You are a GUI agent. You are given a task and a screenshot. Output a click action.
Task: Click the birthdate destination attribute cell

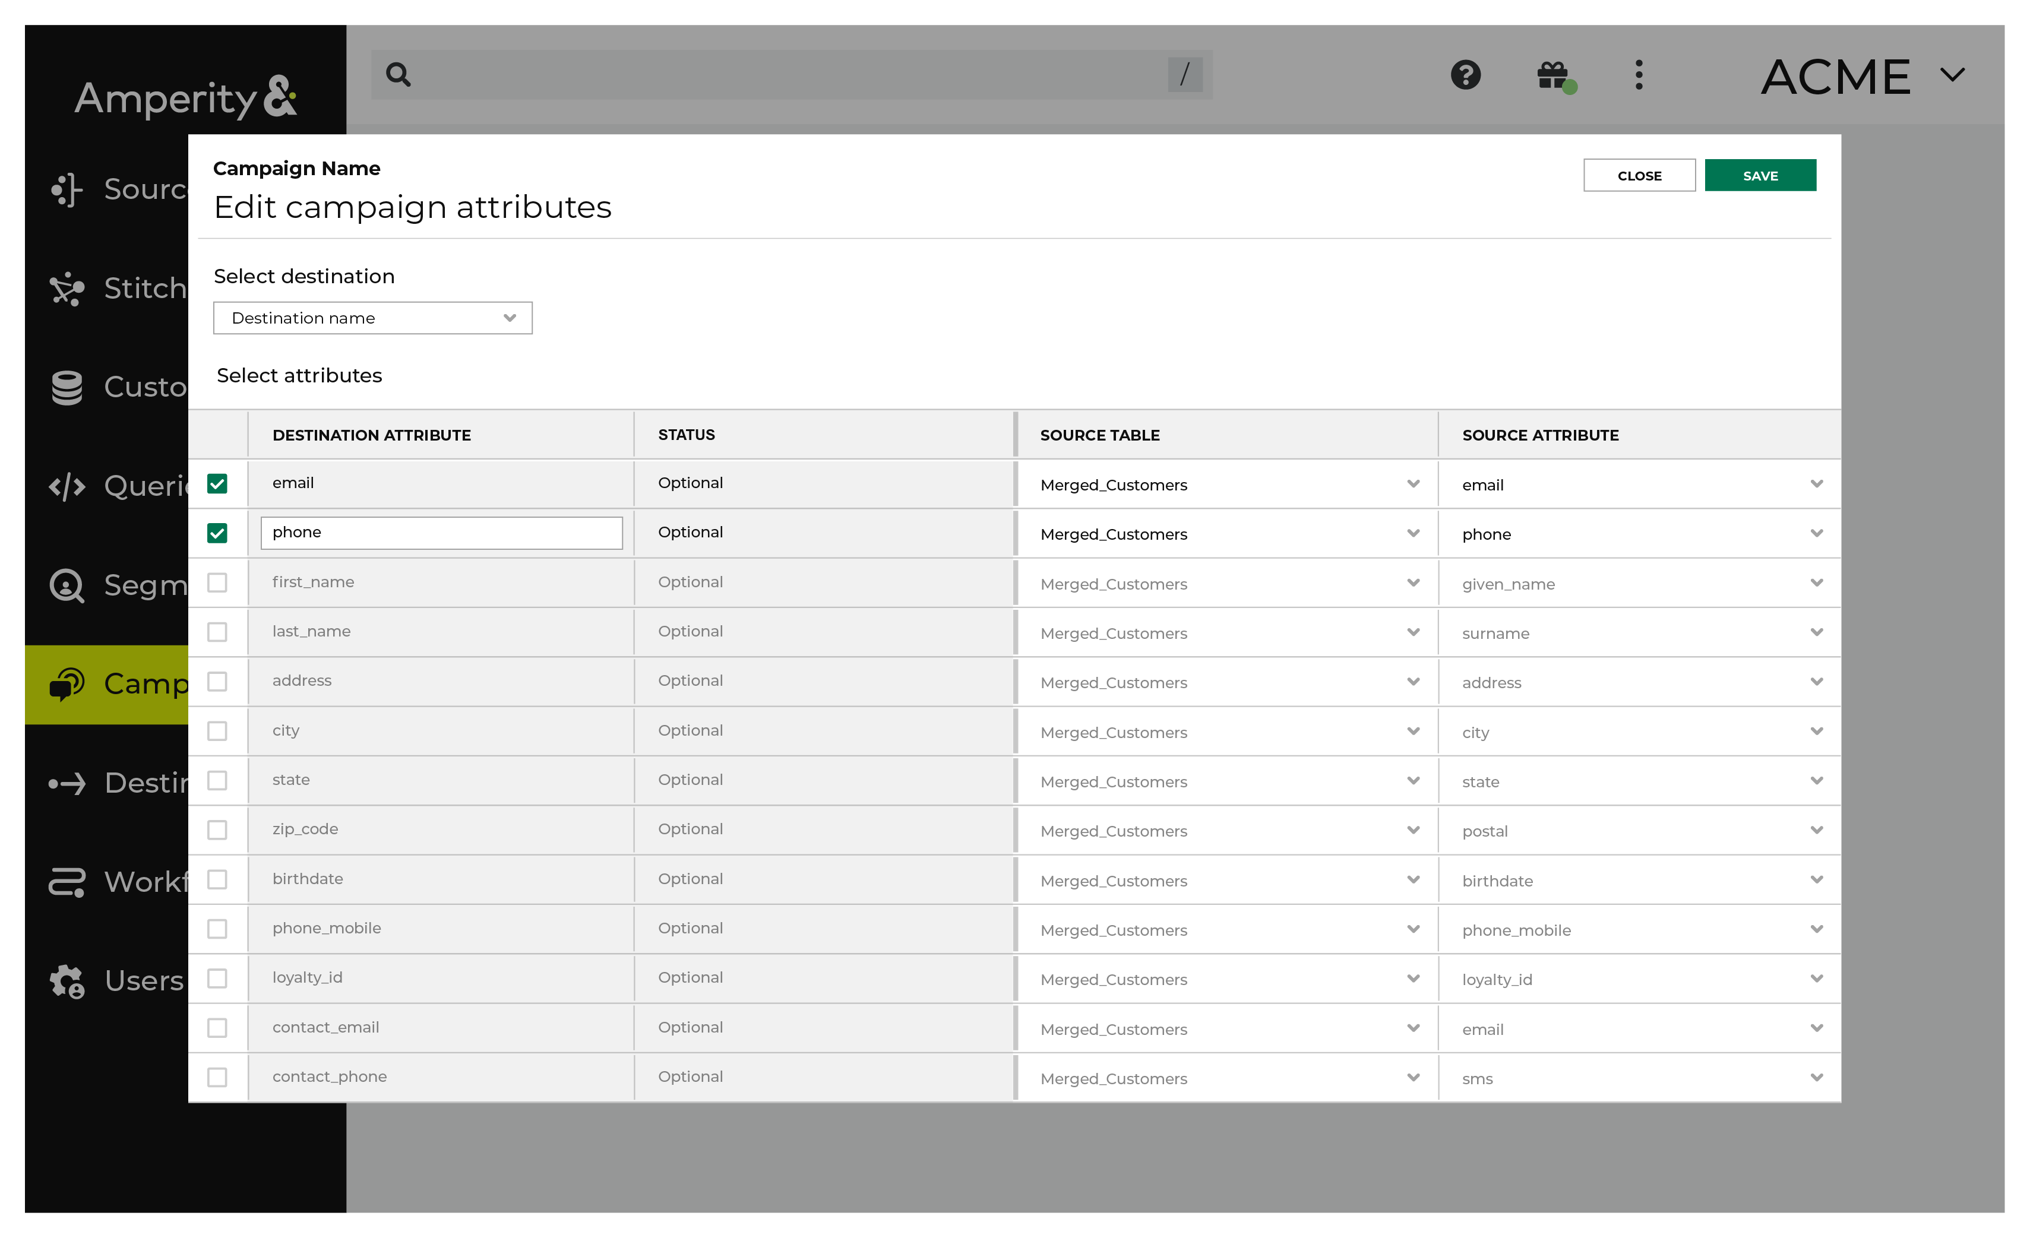point(441,879)
